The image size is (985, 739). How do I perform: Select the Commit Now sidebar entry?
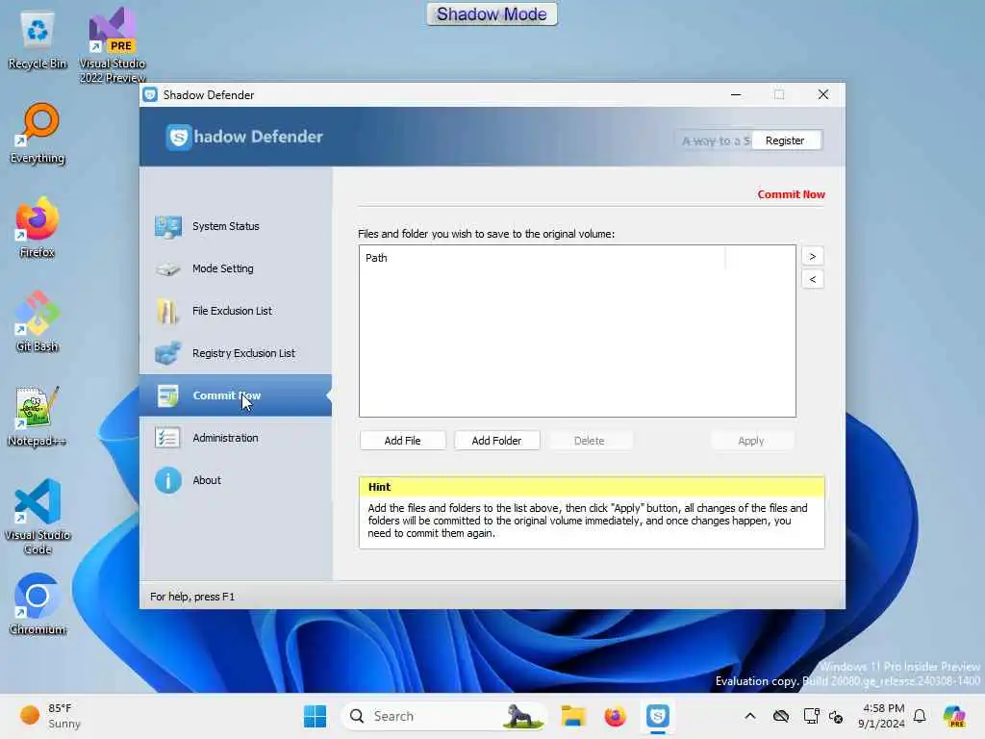[236, 395]
